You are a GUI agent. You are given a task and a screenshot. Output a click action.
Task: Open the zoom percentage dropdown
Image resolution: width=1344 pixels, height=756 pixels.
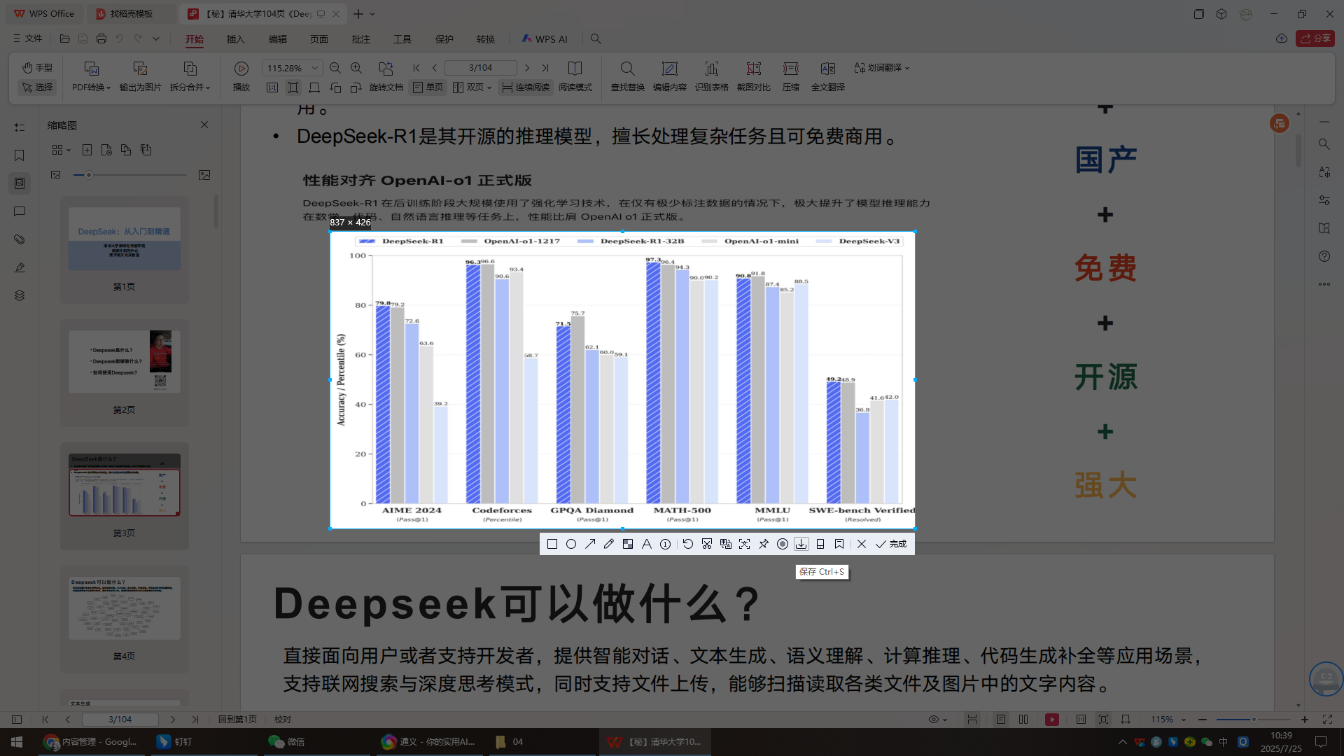point(313,67)
